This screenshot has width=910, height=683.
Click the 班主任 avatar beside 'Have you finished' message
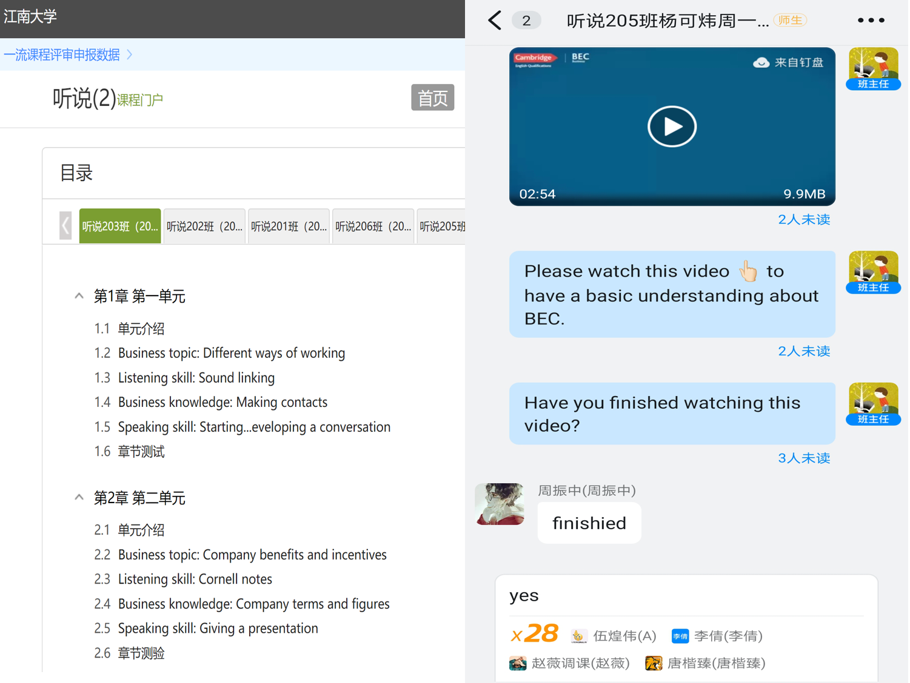(872, 404)
